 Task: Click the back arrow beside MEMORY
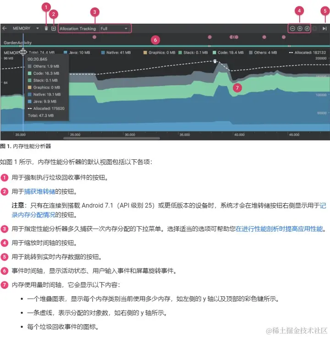(4, 28)
